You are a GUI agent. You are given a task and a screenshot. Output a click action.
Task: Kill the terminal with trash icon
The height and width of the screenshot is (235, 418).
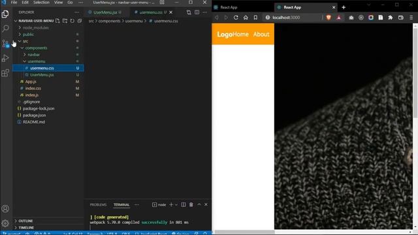[191, 204]
